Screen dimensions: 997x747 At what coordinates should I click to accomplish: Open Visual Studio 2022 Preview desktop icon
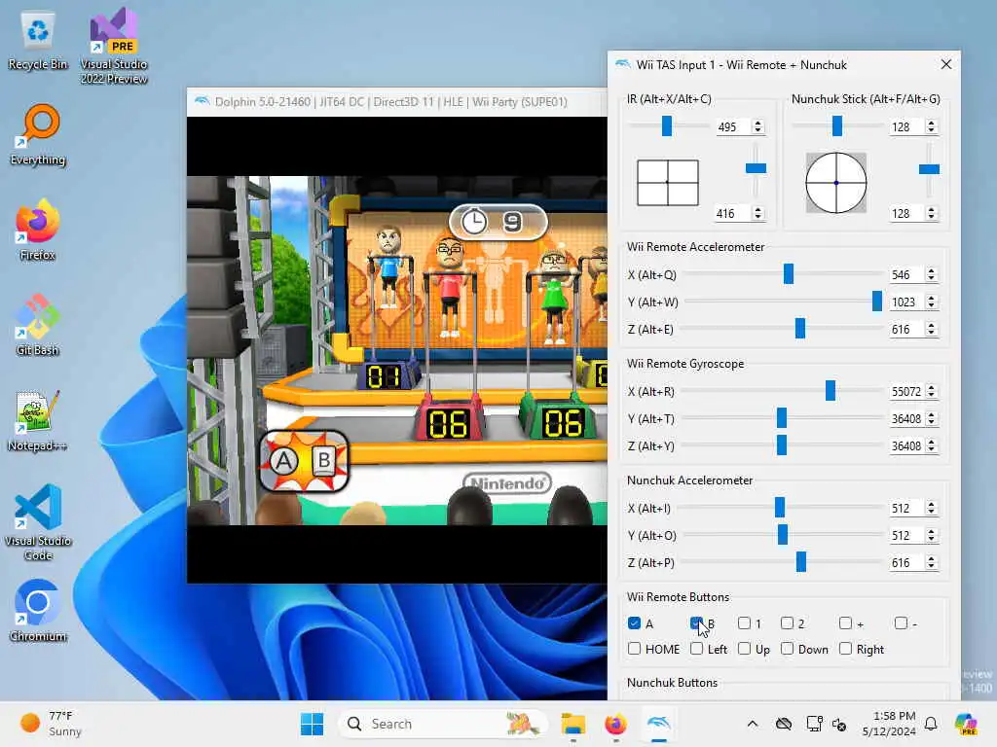[x=114, y=46]
